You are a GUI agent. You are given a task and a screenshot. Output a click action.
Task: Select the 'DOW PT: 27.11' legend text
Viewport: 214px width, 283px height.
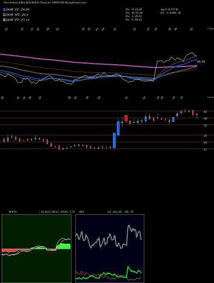tap(18, 20)
